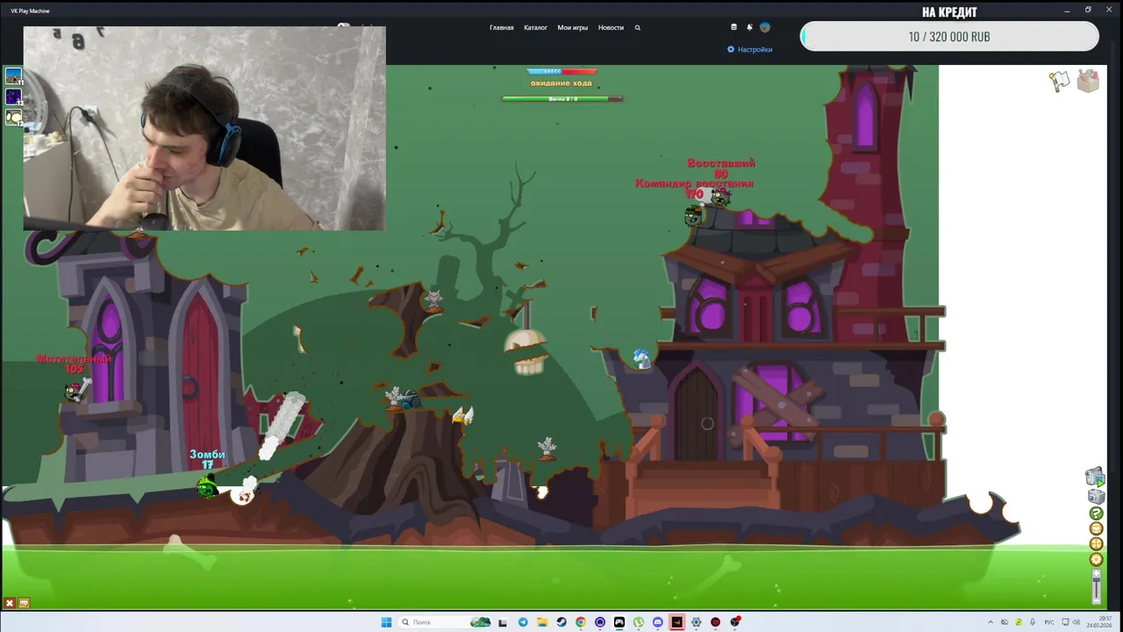Open Steam from the taskbar
1123x632 pixels.
tap(561, 622)
